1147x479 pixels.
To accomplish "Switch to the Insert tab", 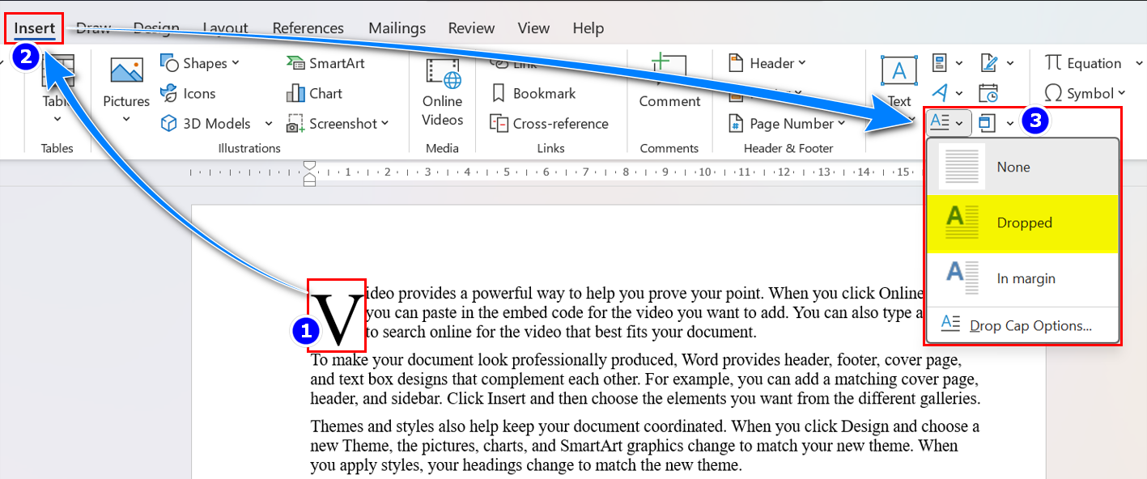I will coord(35,28).
